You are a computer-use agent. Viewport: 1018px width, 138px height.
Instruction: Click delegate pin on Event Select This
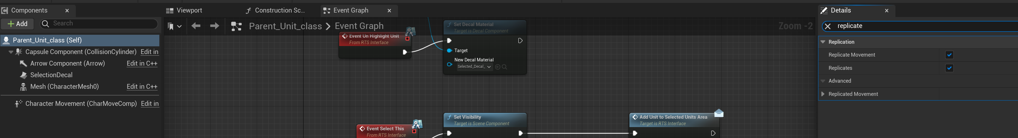tap(414, 131)
